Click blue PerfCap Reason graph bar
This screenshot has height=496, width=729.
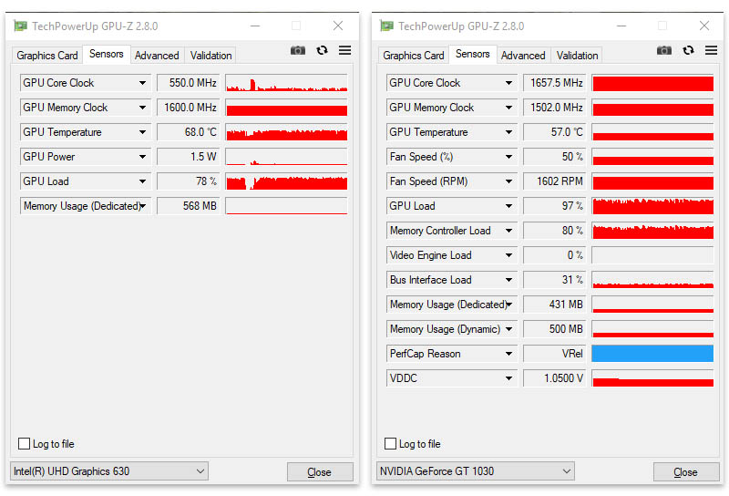coord(652,354)
